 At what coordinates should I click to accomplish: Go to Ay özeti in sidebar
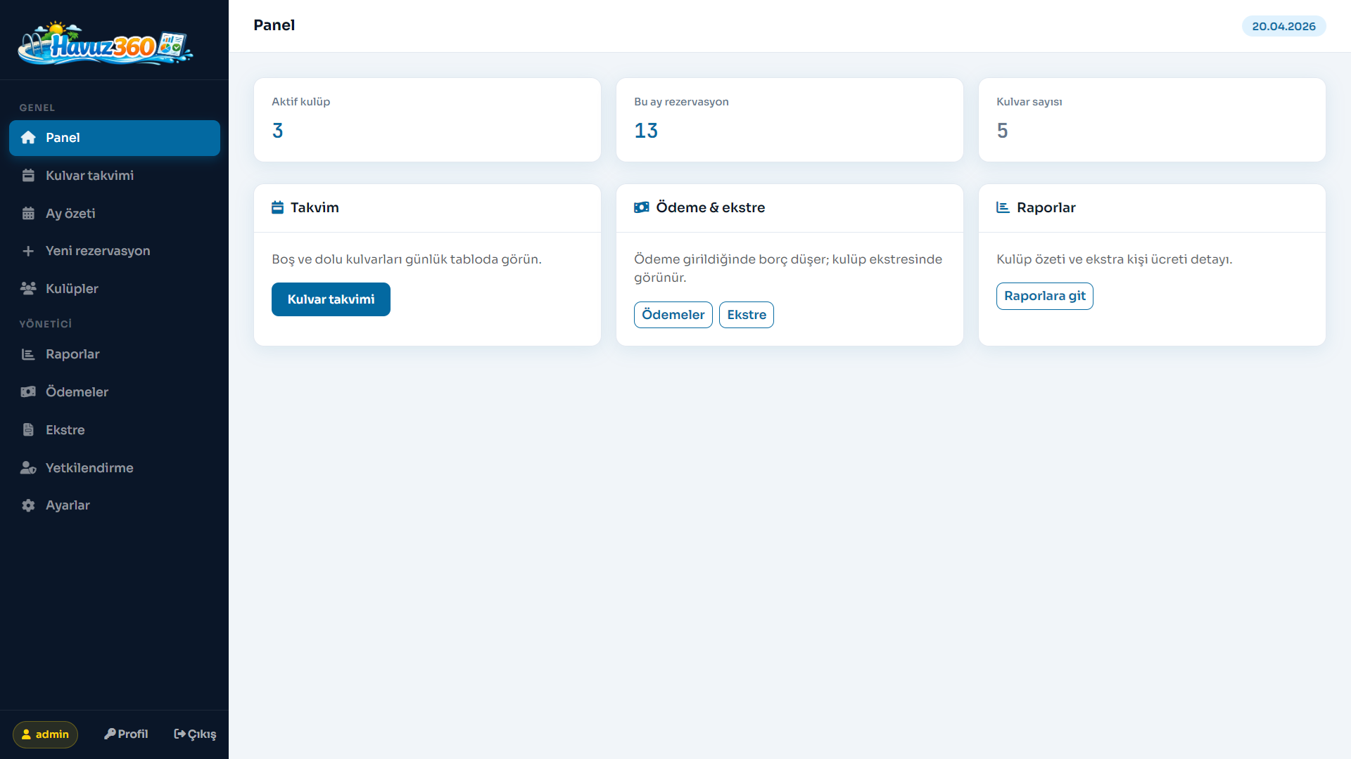click(70, 214)
